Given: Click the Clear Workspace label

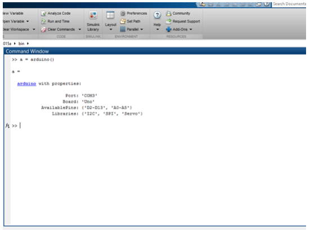Looking at the screenshot, I should [x=16, y=29].
